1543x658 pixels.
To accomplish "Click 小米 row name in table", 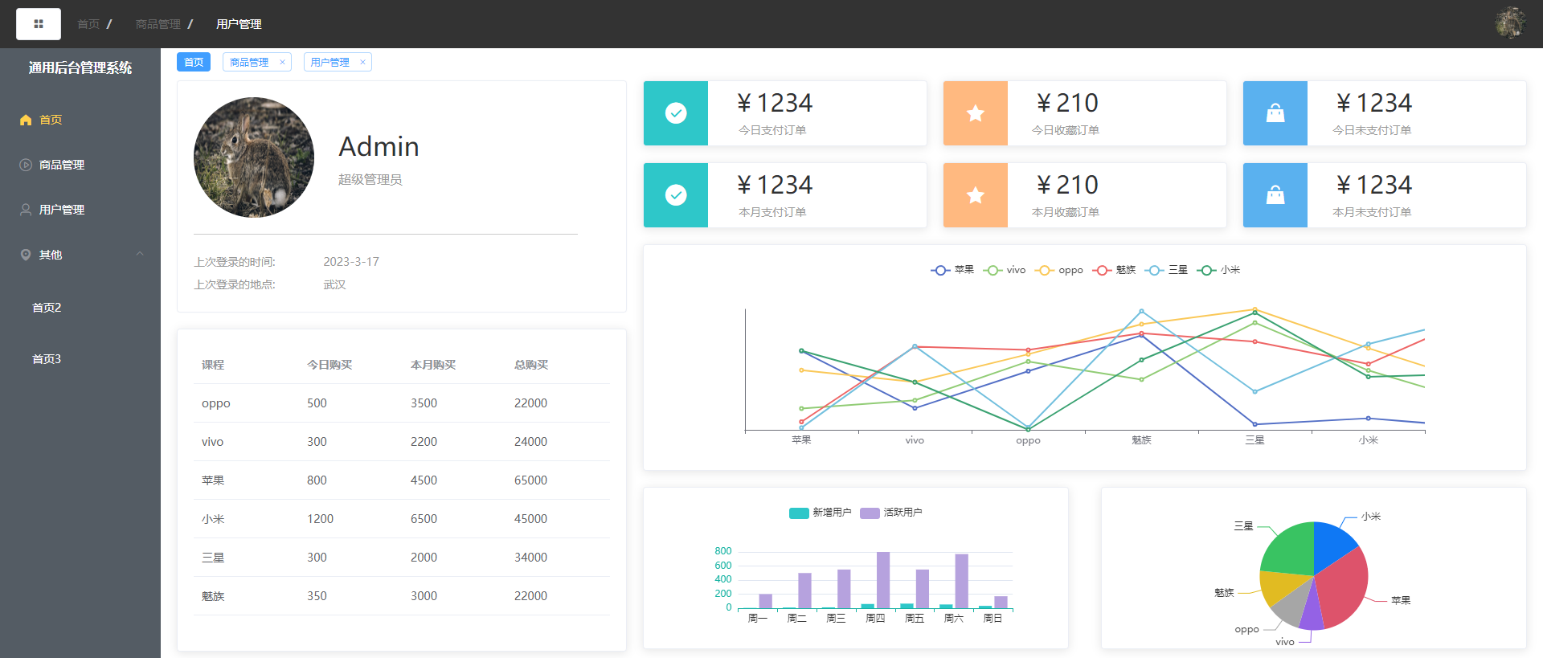I will (x=213, y=519).
